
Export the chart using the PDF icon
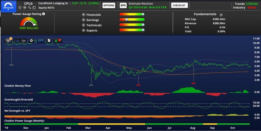(x=49, y=40)
